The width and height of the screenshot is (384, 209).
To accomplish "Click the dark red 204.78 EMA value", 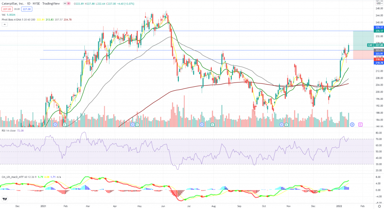I will click(67, 20).
